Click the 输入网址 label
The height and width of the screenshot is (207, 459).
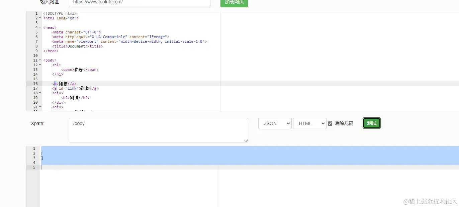tap(49, 2)
